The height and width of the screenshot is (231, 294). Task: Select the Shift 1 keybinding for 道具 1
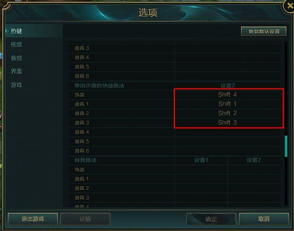click(x=228, y=104)
